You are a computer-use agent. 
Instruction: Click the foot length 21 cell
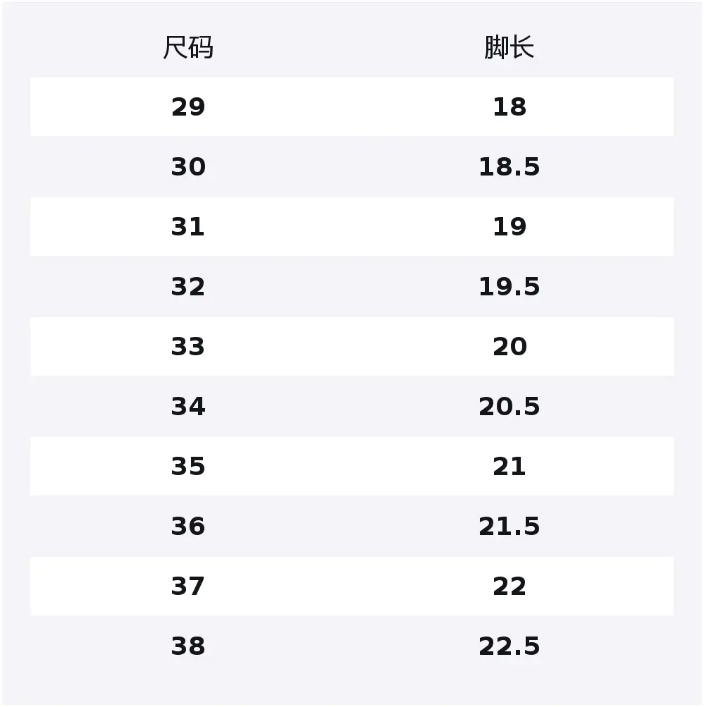[509, 467]
